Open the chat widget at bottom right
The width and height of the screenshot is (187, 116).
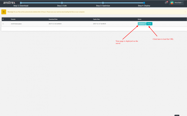click(177, 115)
